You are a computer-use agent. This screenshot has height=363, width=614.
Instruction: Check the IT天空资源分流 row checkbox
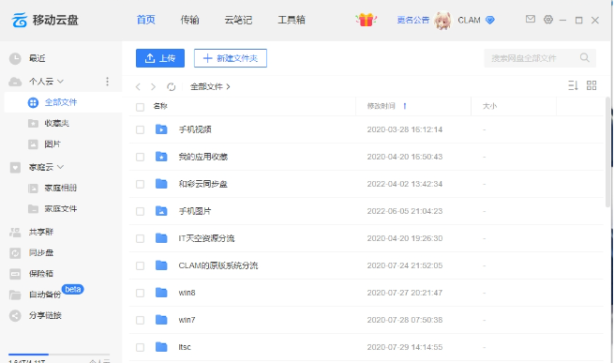pos(140,238)
